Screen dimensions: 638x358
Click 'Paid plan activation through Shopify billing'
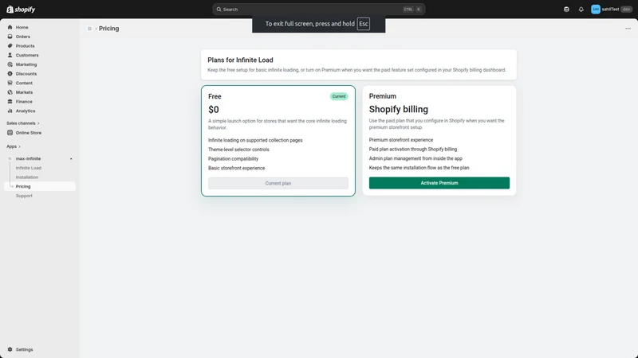click(412, 150)
